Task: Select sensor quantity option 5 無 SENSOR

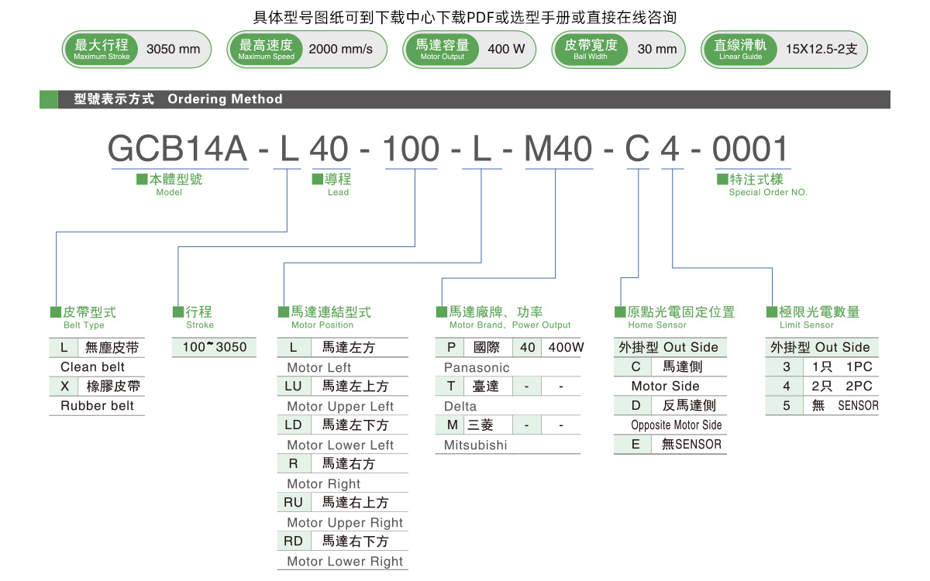Action: [x=822, y=405]
